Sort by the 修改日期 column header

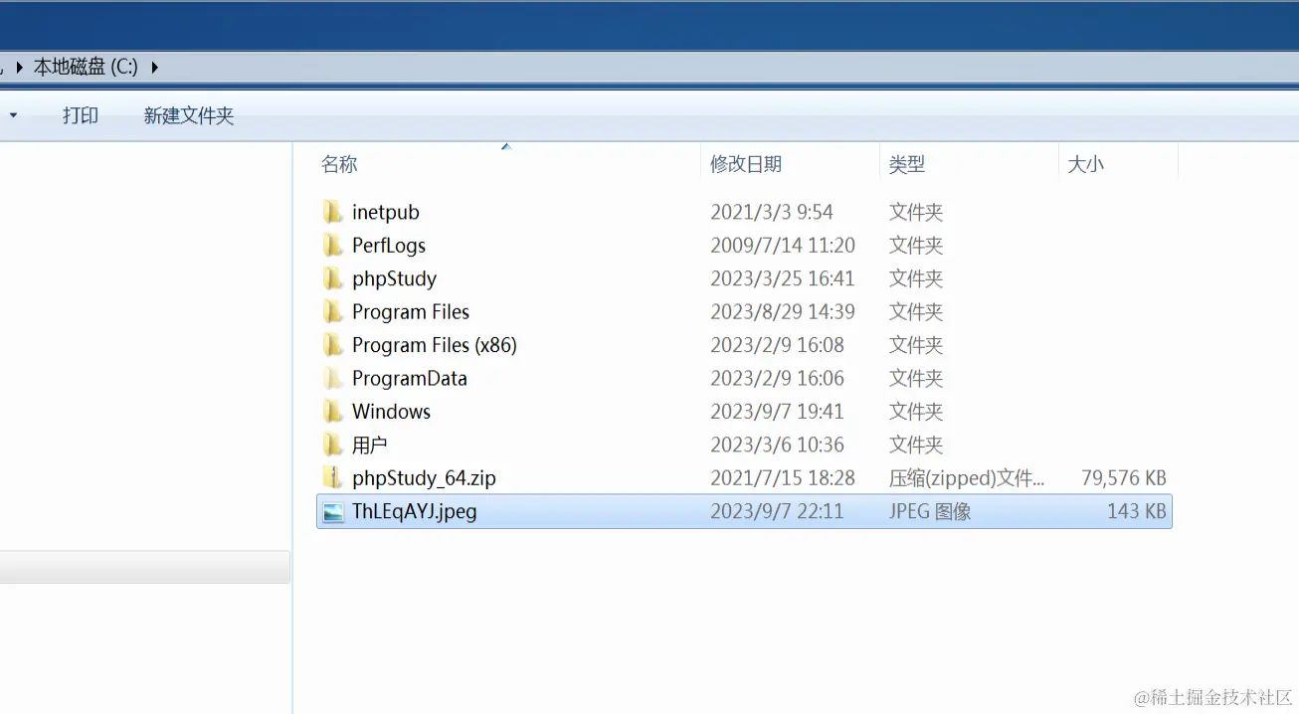pos(746,164)
